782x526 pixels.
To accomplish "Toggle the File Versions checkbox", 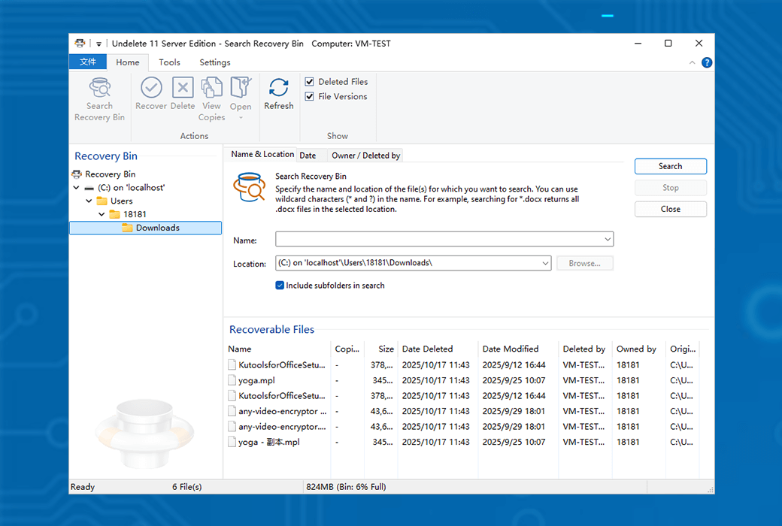I will [x=310, y=96].
